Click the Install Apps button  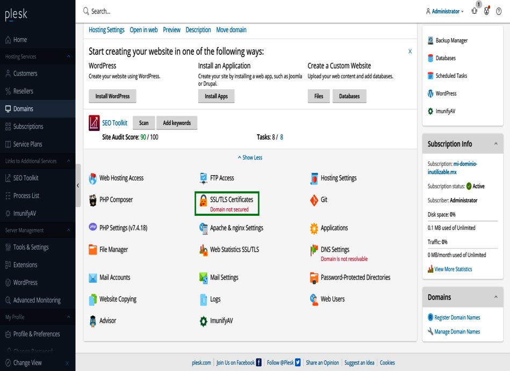point(216,96)
